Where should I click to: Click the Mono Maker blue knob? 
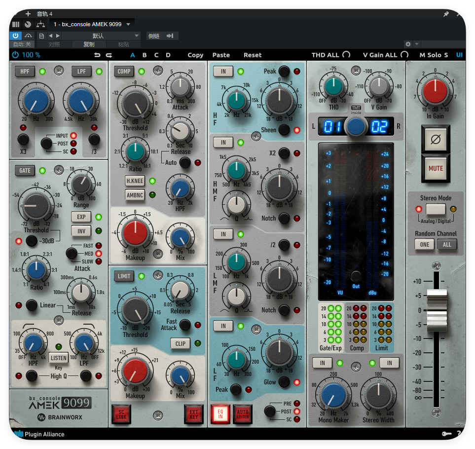coord(333,395)
